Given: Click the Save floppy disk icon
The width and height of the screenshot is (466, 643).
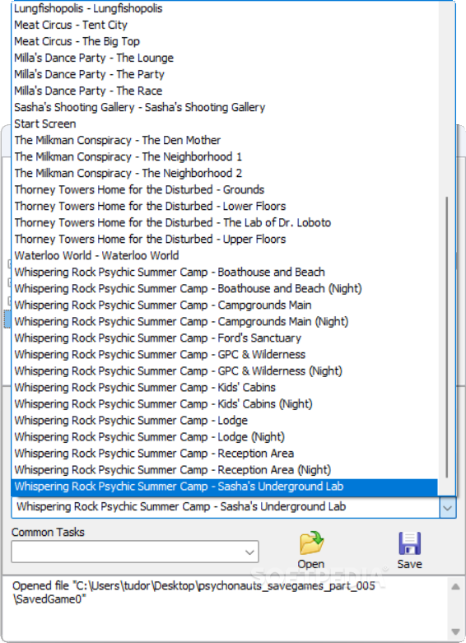Looking at the screenshot, I should tap(409, 543).
